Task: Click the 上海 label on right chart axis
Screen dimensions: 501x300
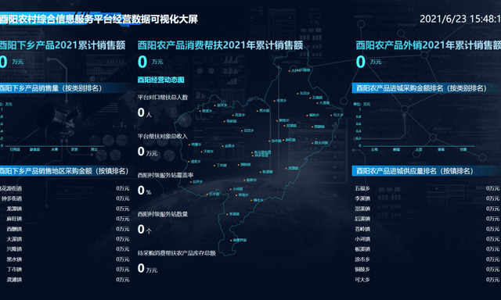Action: 374,149
